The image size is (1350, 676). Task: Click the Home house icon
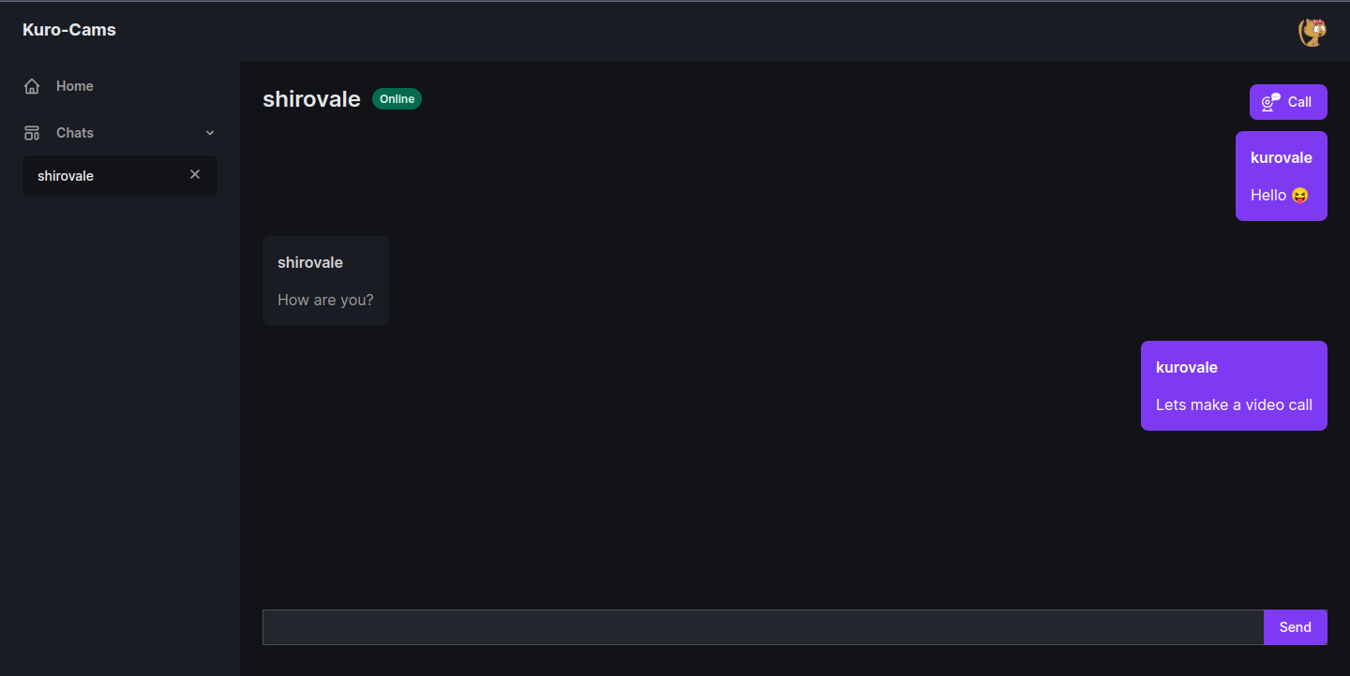point(32,86)
